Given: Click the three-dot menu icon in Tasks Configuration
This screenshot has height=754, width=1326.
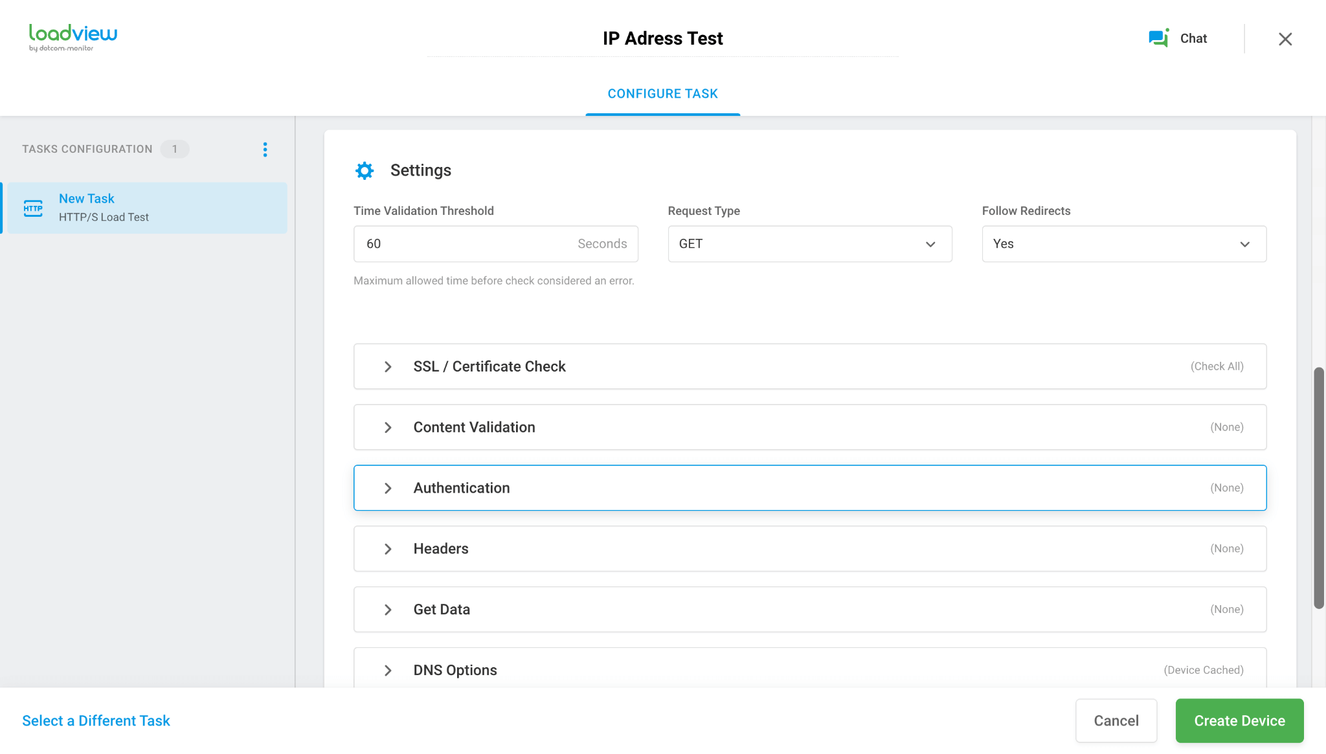Looking at the screenshot, I should pos(265,150).
